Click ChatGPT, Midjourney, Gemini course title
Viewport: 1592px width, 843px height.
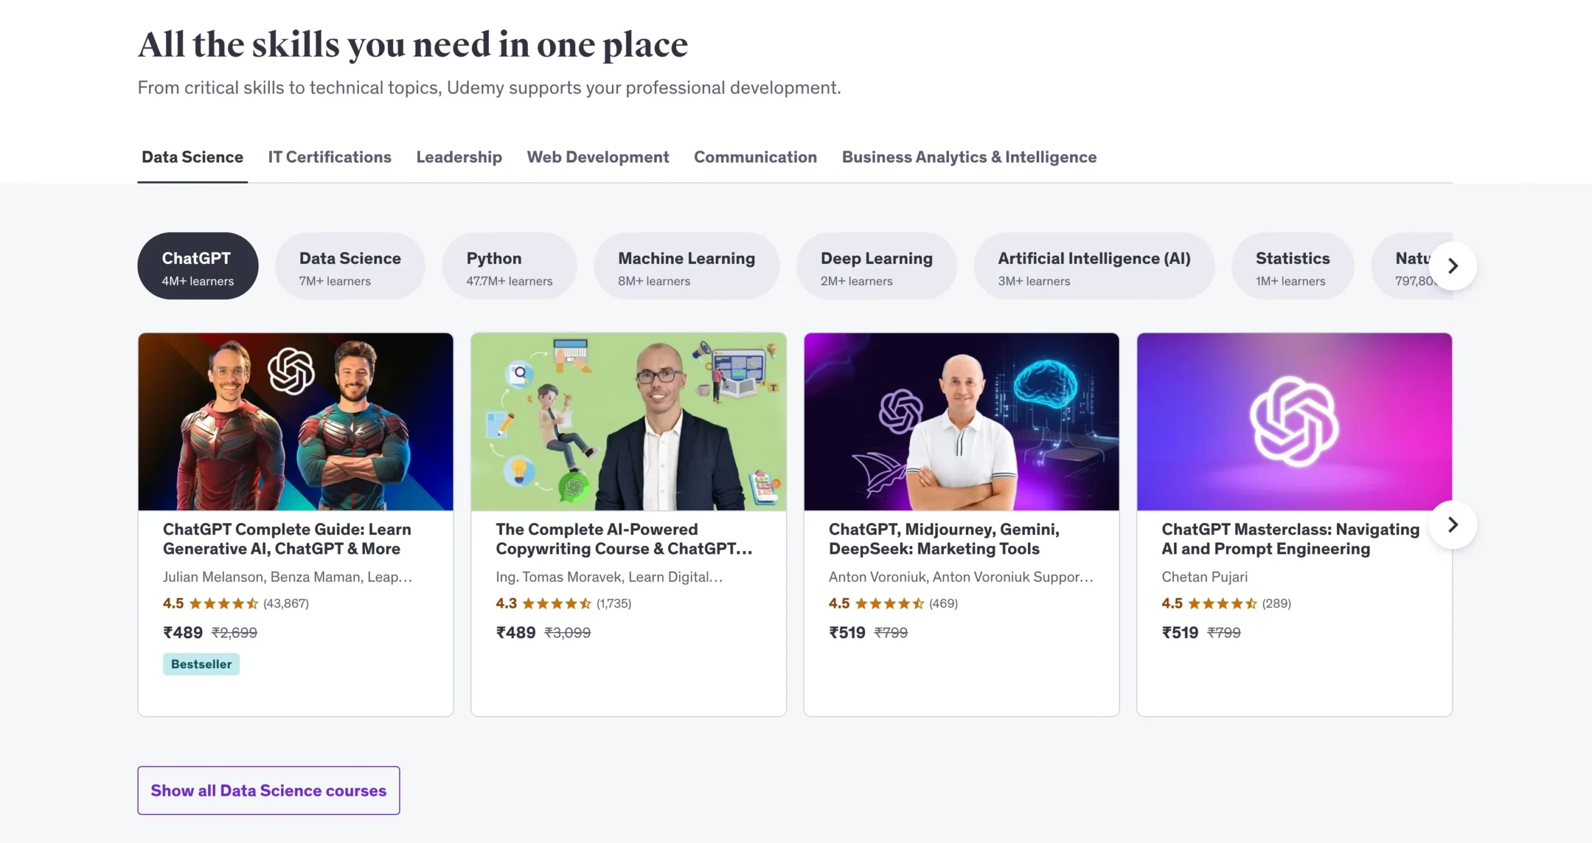coord(944,539)
